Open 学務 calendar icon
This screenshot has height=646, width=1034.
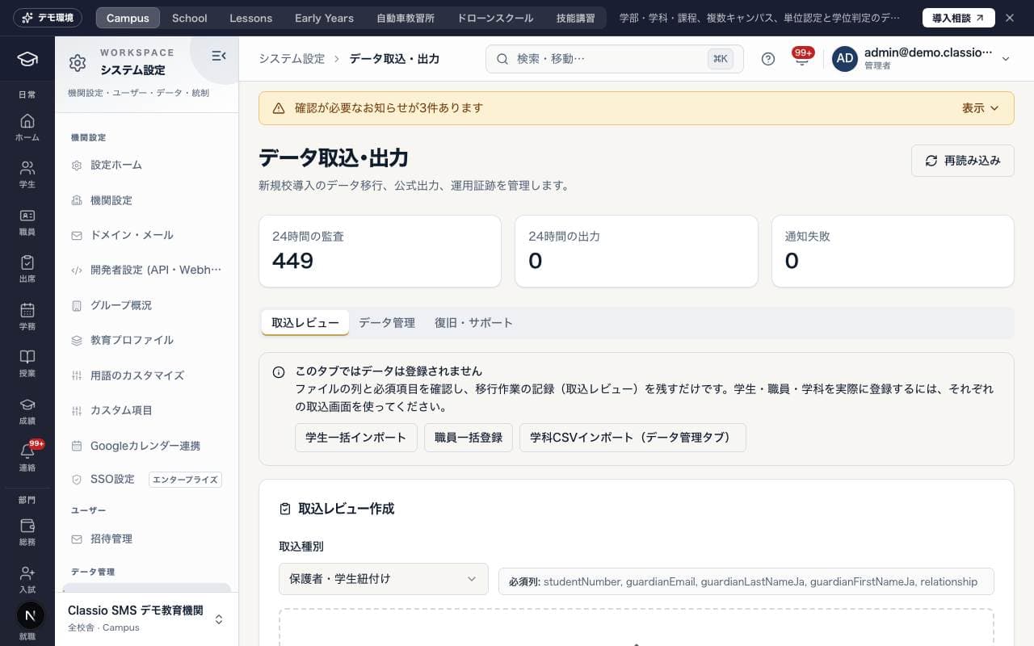click(x=27, y=317)
